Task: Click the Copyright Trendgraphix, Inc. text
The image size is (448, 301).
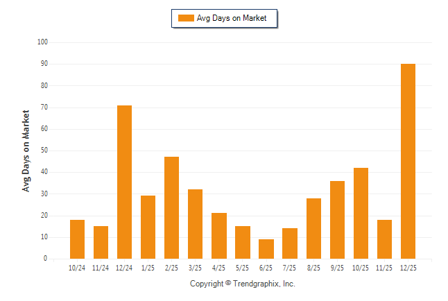Action: tap(243, 284)
